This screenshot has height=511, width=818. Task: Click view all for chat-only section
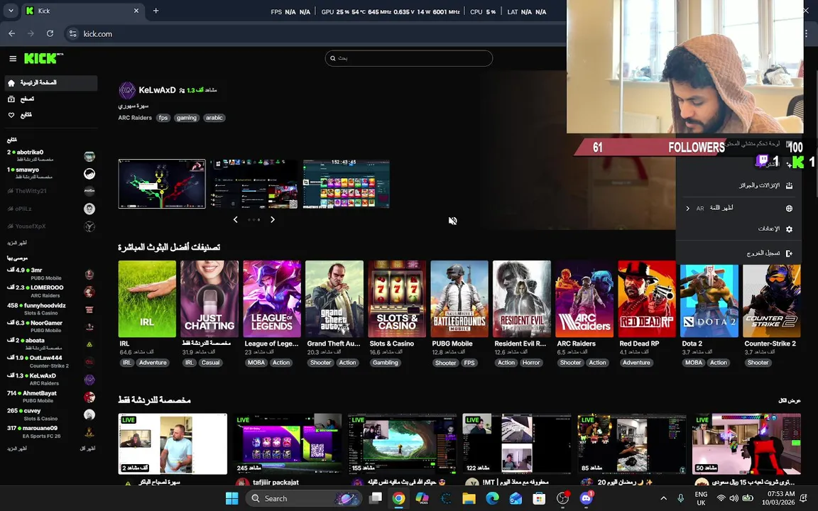pyautogui.click(x=790, y=400)
